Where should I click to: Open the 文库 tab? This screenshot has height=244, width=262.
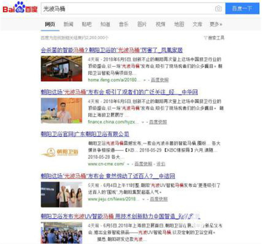pyautogui.click(x=197, y=24)
